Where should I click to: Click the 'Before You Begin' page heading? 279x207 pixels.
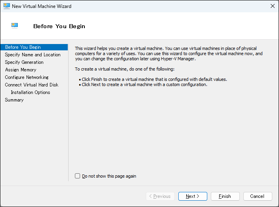[59, 26]
